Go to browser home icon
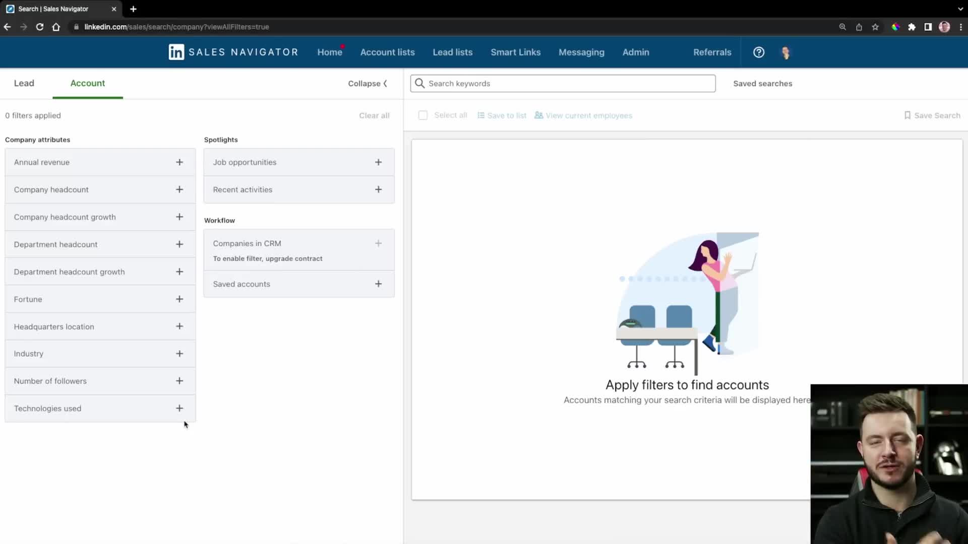968x544 pixels. [x=56, y=27]
